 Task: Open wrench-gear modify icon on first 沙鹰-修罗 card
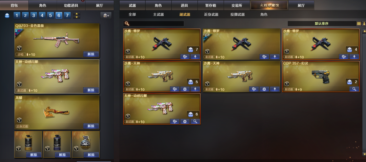(x=185, y=57)
